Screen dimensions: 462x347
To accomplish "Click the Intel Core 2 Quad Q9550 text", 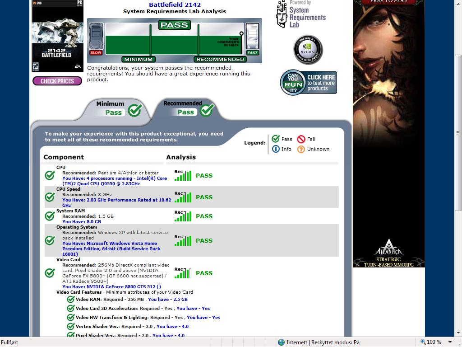I will coord(115,181).
